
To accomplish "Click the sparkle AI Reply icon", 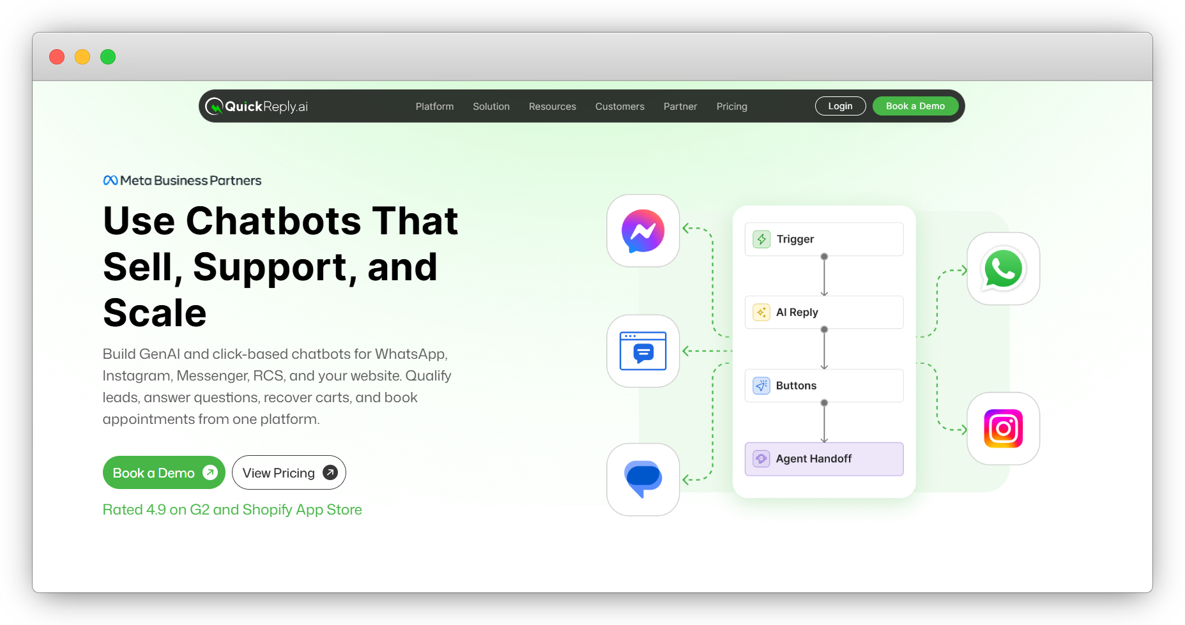I will [761, 312].
